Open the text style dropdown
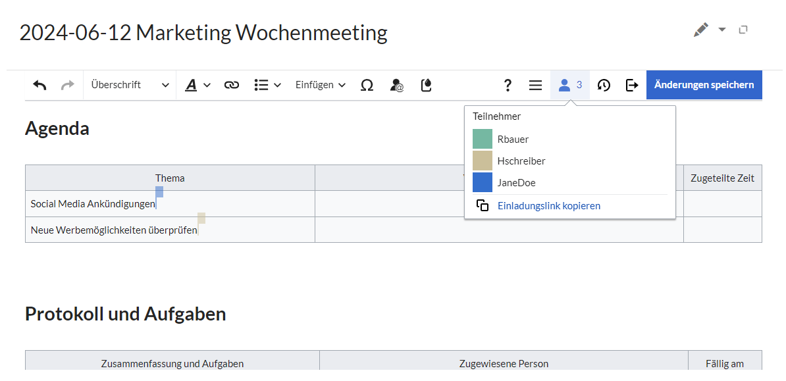Viewport: 786px width, 381px height. (x=197, y=85)
